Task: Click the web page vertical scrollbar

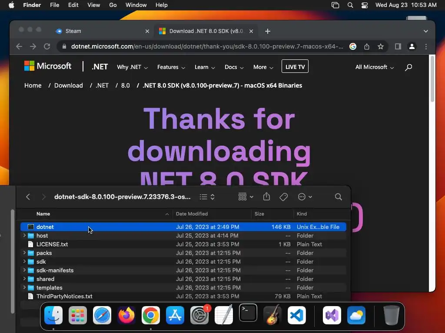Action: click(x=432, y=79)
